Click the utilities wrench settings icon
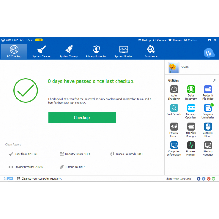Screen dimensions: 219x219 [214, 80]
